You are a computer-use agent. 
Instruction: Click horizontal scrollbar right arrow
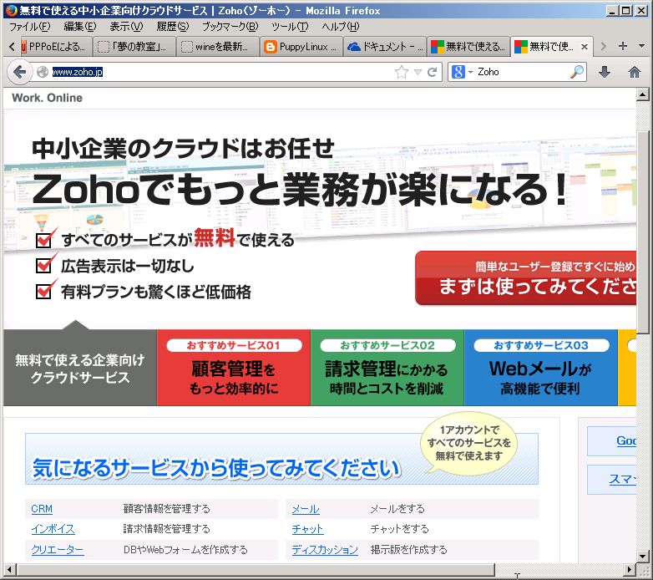(630, 569)
